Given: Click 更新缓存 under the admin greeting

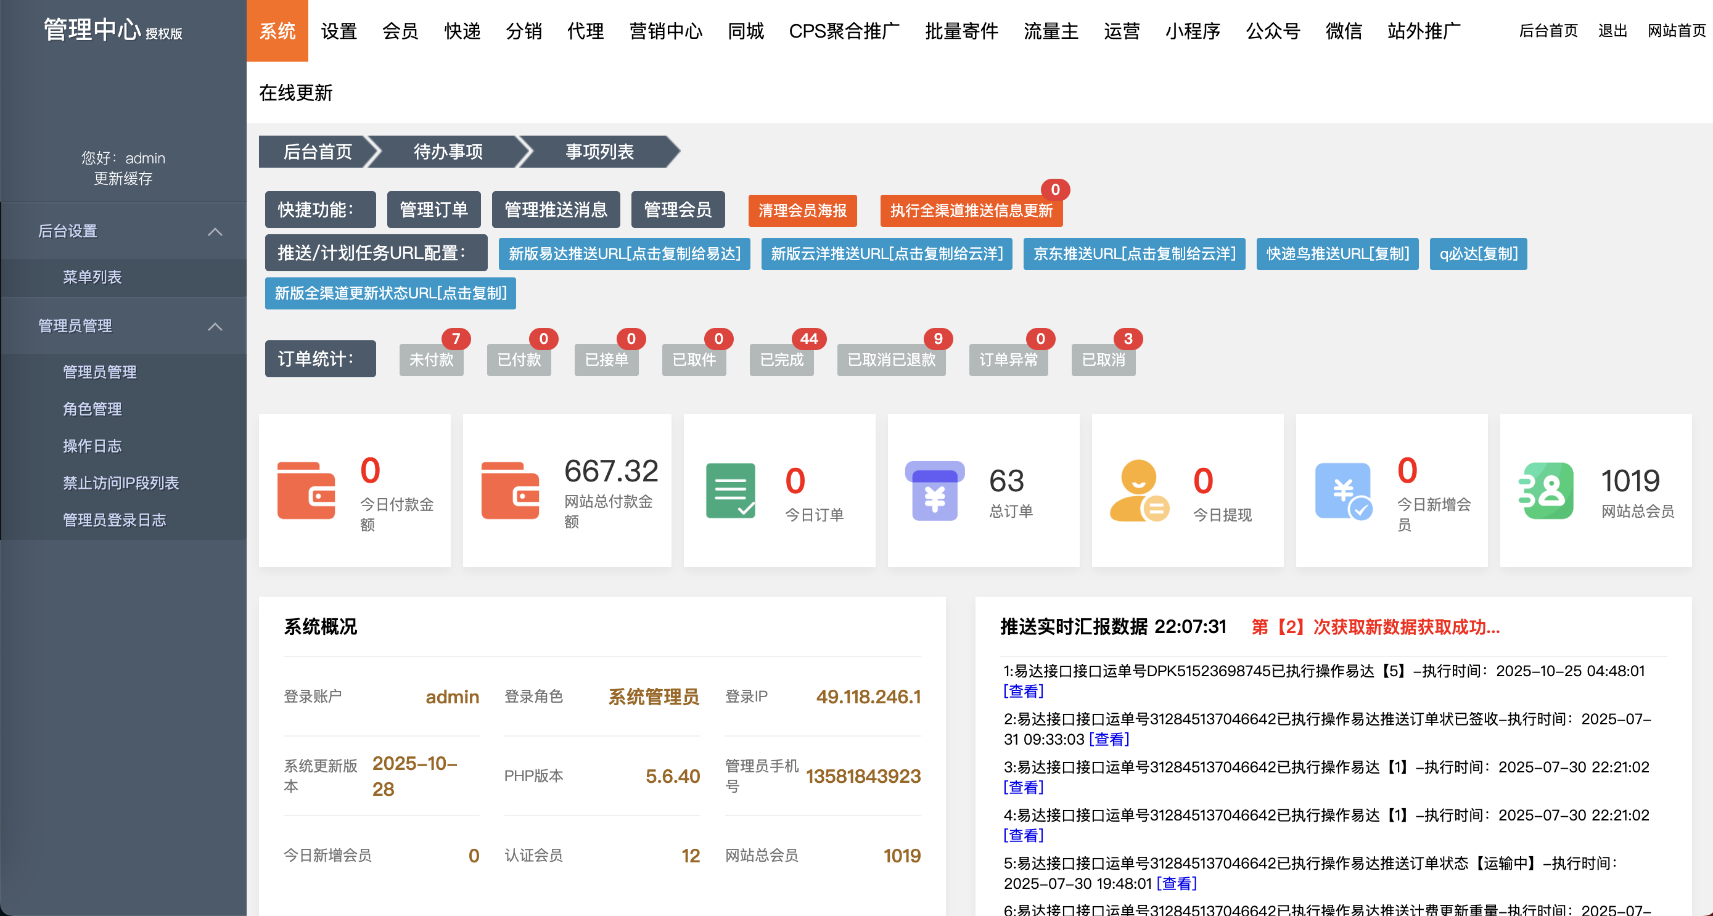Looking at the screenshot, I should click(x=123, y=179).
